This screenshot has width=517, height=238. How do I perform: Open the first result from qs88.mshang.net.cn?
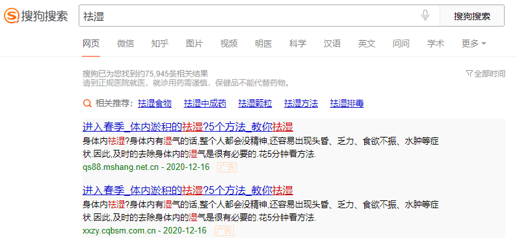(x=187, y=126)
